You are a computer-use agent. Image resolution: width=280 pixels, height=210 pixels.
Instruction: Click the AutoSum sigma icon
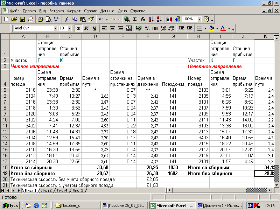pos(135,19)
